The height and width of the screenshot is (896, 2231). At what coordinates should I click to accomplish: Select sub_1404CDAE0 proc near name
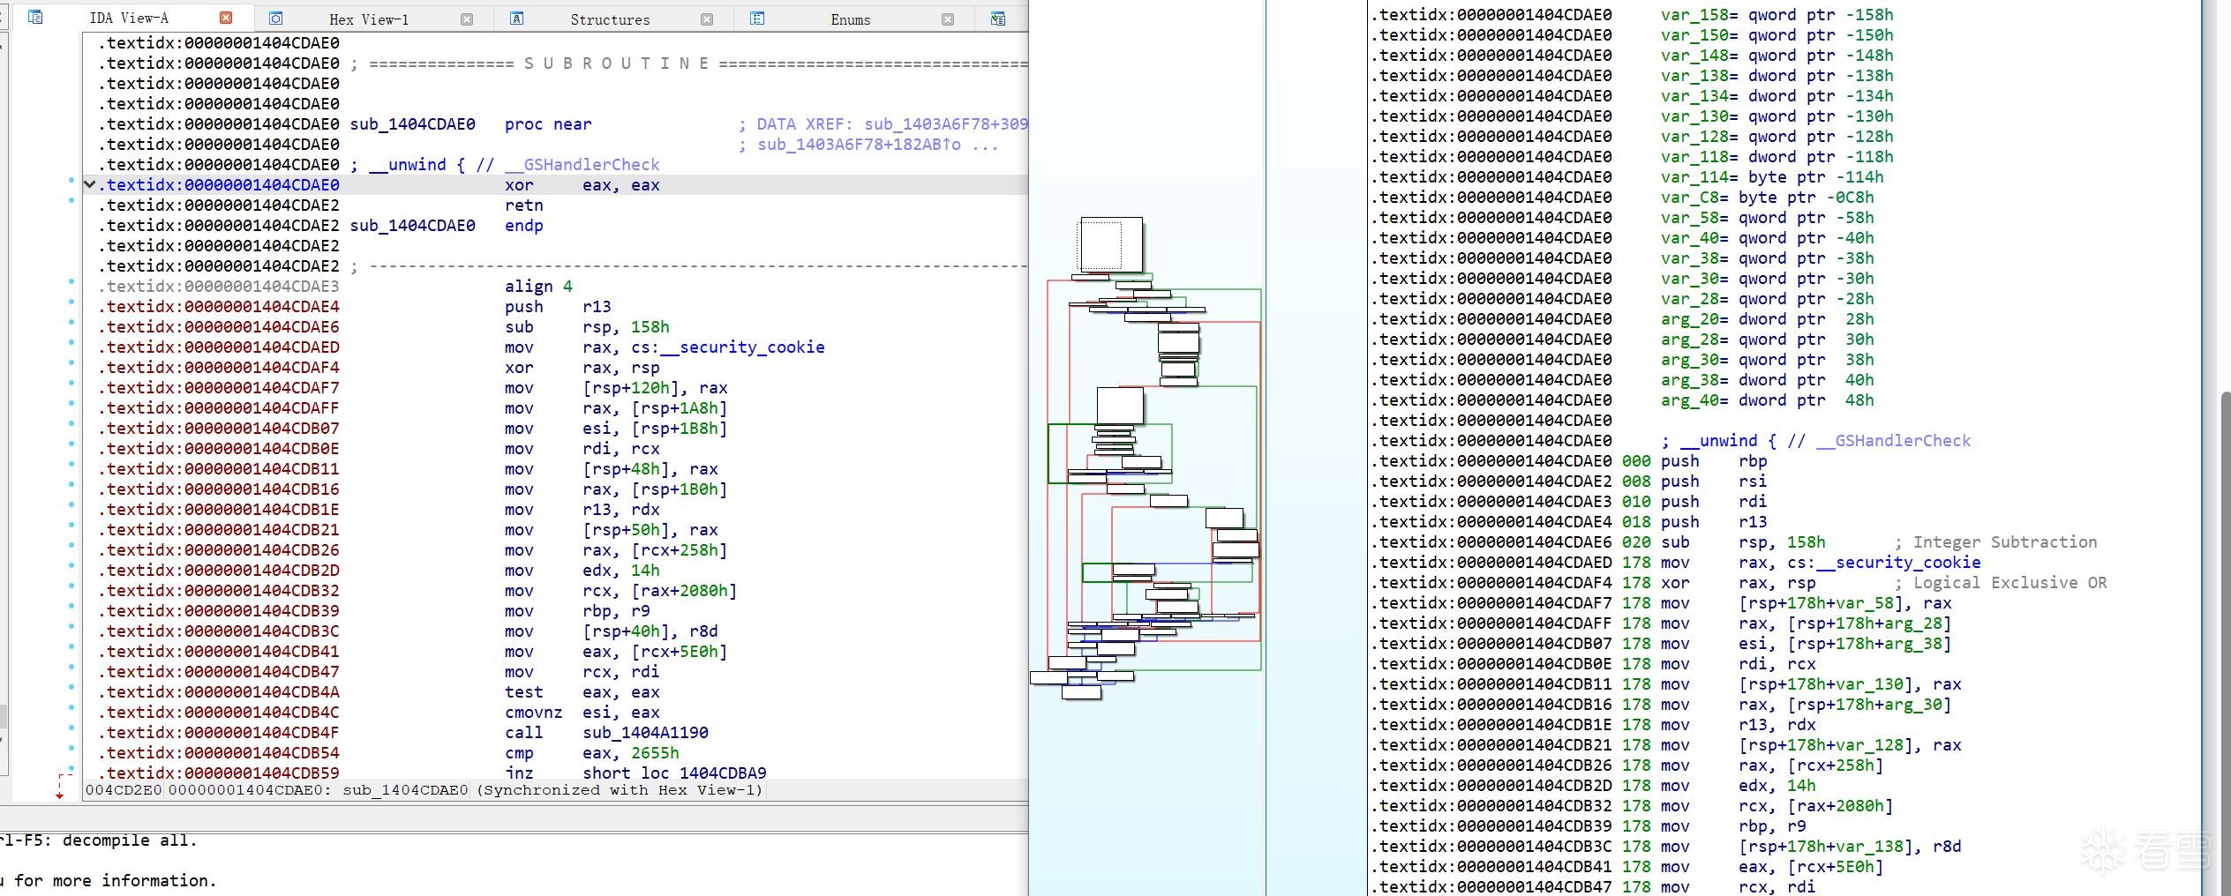click(x=412, y=124)
